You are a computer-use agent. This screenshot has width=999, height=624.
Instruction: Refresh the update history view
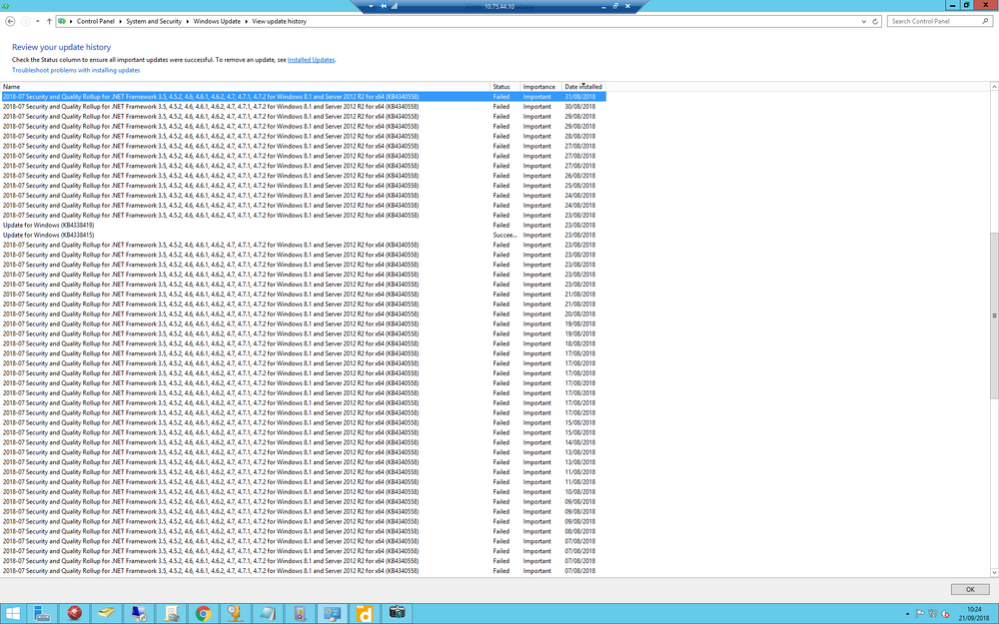coord(875,21)
